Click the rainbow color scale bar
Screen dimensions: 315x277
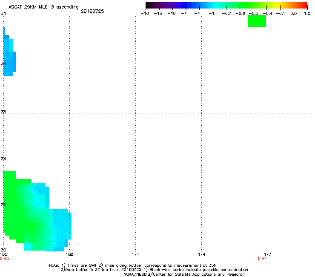[226, 6]
